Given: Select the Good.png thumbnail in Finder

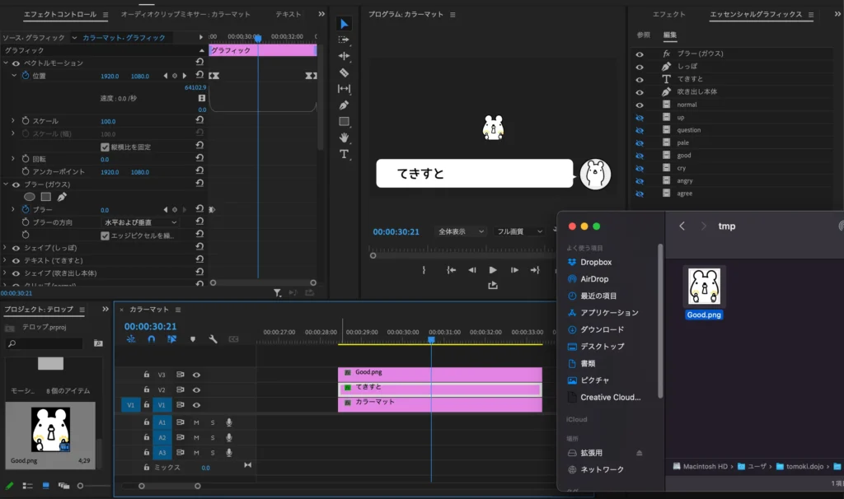Looking at the screenshot, I should [704, 287].
